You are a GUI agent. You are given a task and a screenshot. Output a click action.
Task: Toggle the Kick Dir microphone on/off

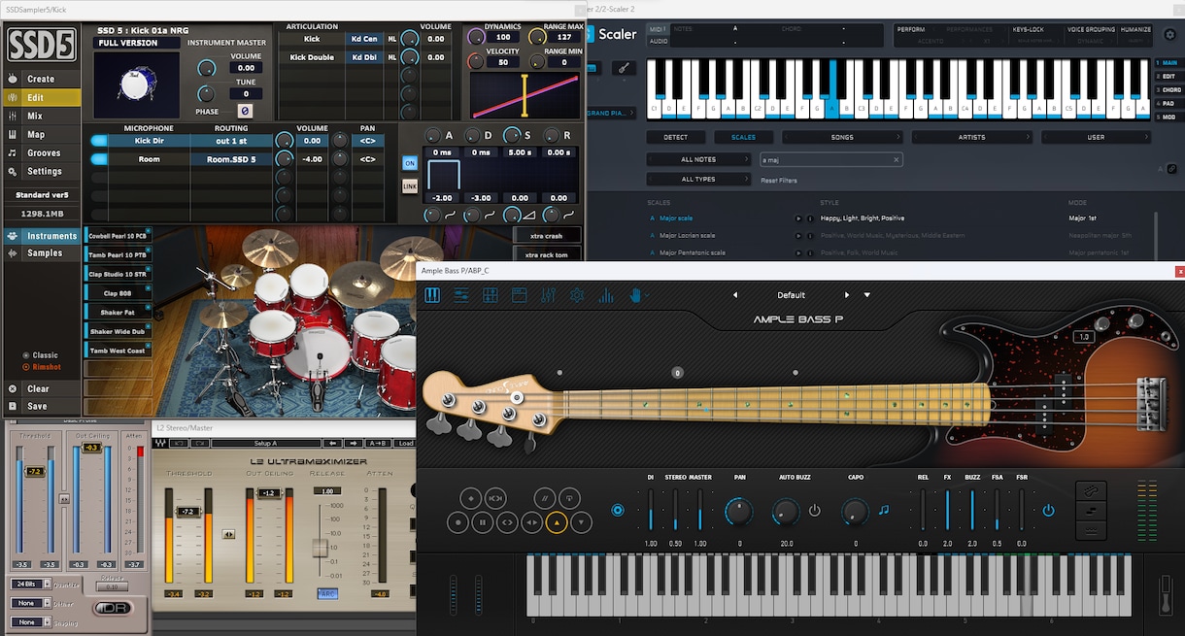click(98, 141)
